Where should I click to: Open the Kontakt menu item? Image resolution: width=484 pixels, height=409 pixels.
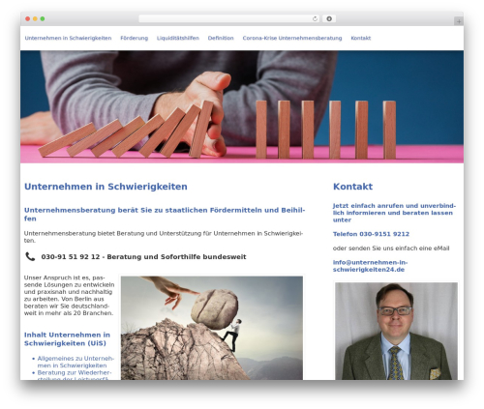click(361, 38)
